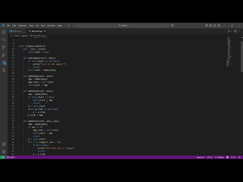Open the Run and Debug view
Image resolution: width=243 pixels, height=182 pixels.
tap(4, 55)
